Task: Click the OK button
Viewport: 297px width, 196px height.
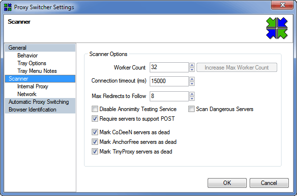Action: click(227, 183)
